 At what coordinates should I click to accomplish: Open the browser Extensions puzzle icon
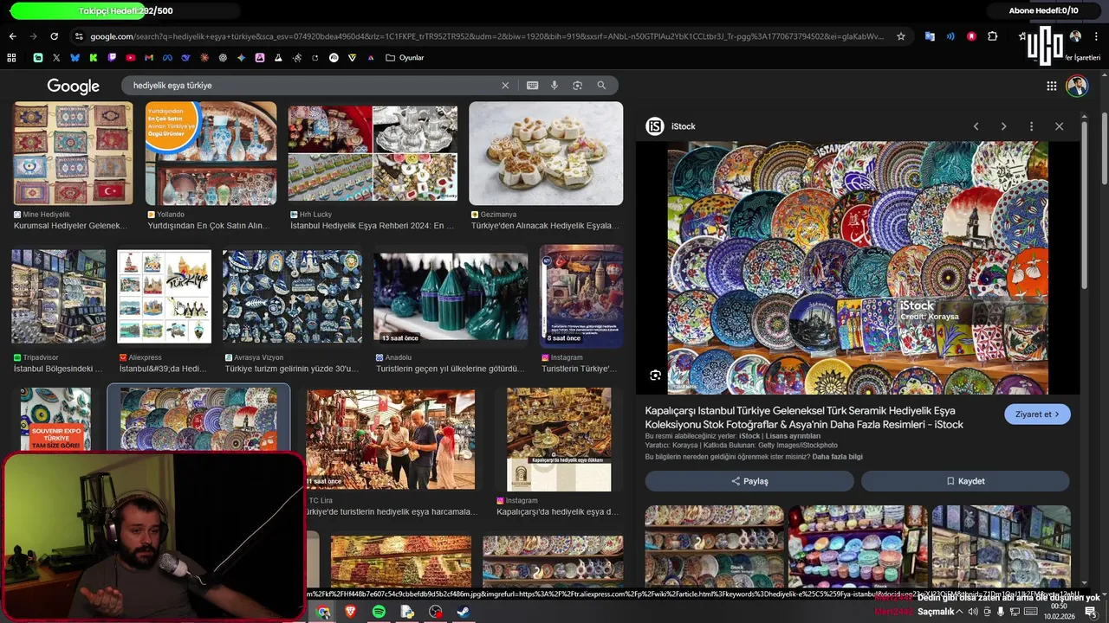pos(993,36)
